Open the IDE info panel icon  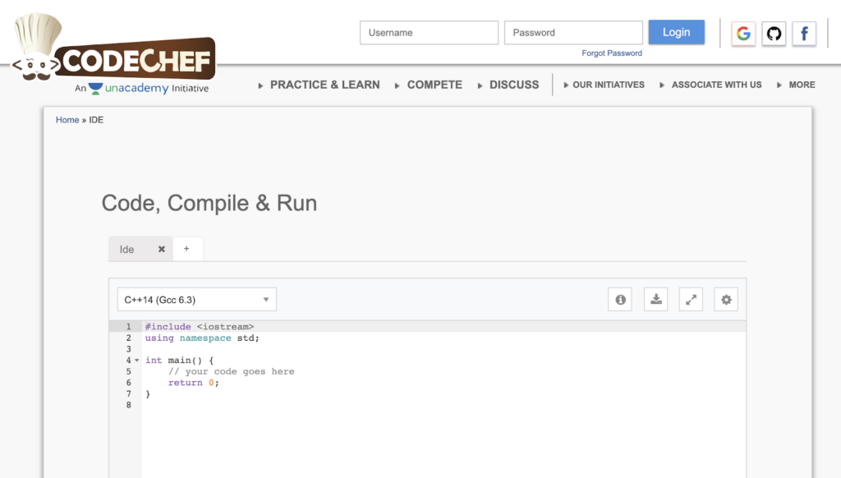619,299
